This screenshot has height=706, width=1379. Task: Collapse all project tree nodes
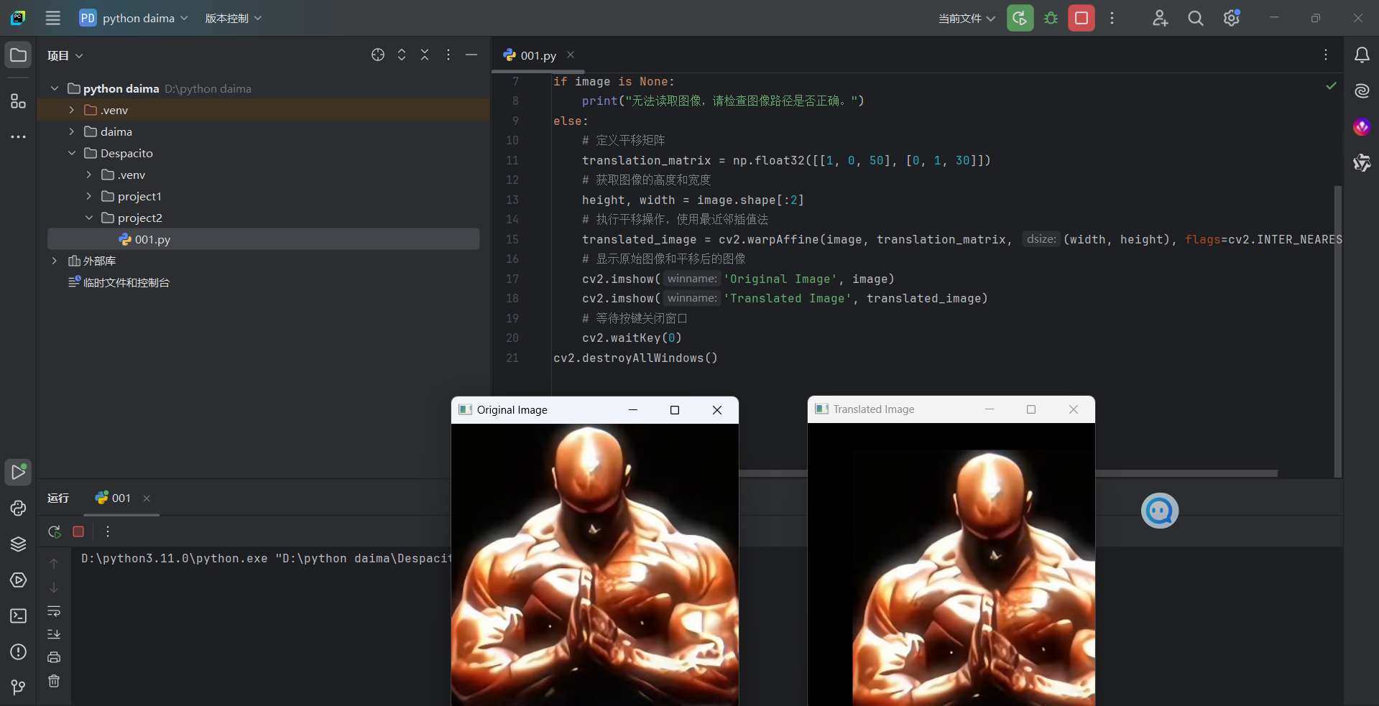(425, 55)
